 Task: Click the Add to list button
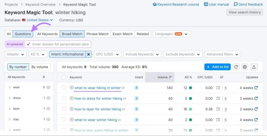point(218,67)
